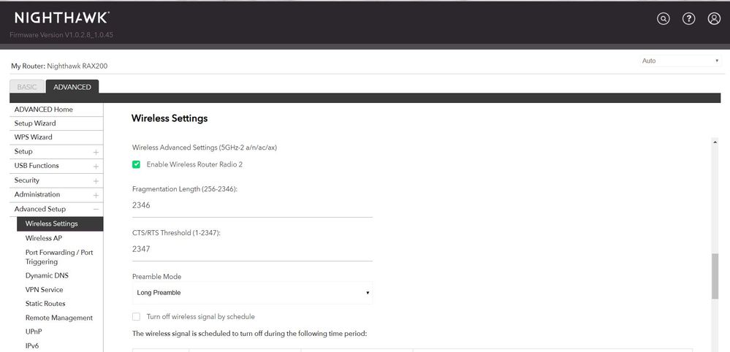730x352 pixels.
Task: Expand Administration plus icon
Action: point(96,195)
